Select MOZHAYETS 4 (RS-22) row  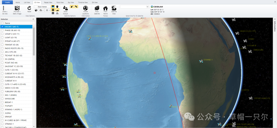tap(16, 77)
